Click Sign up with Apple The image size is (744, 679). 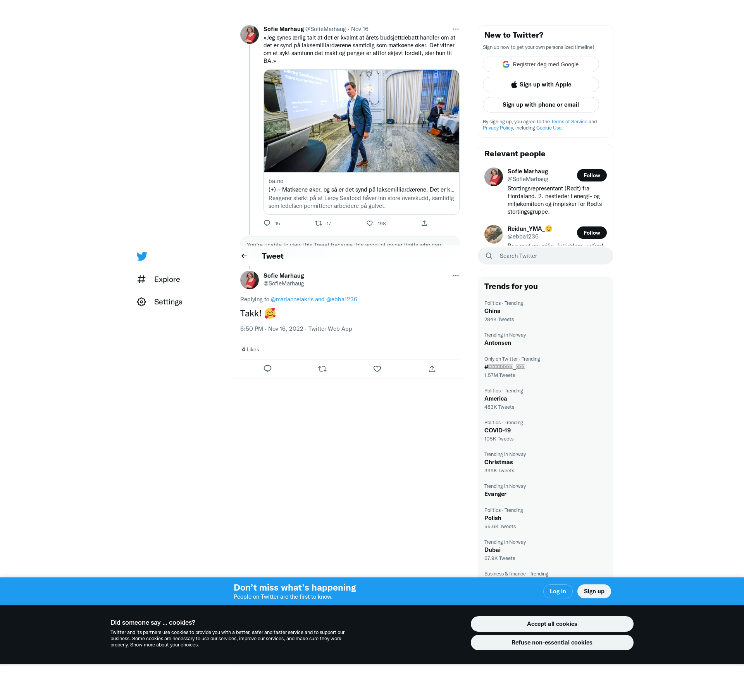pos(541,85)
